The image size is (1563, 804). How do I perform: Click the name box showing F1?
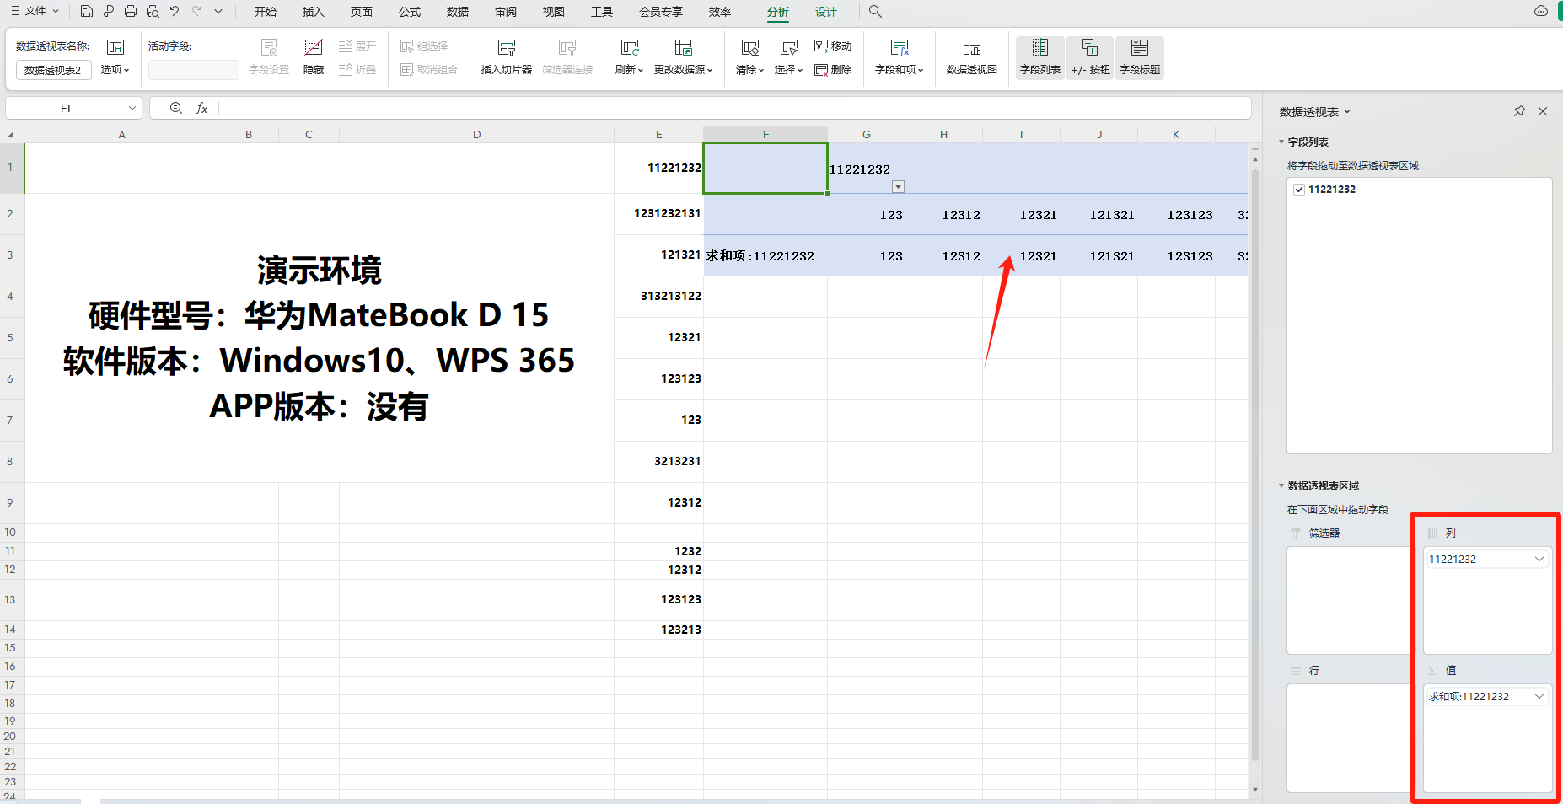click(66, 108)
